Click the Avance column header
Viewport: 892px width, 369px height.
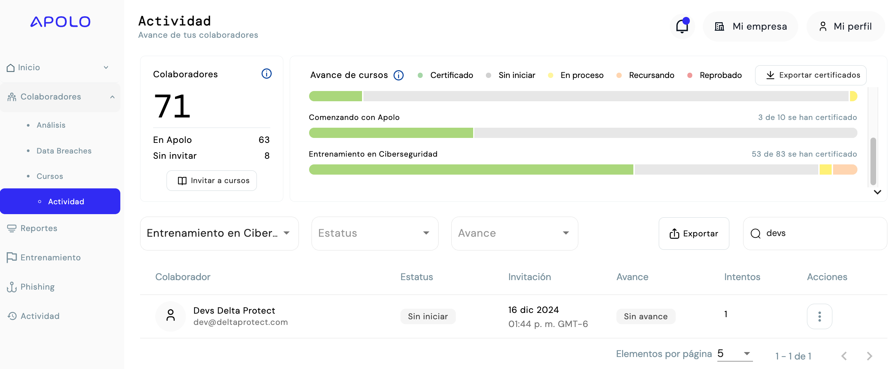[x=632, y=277]
